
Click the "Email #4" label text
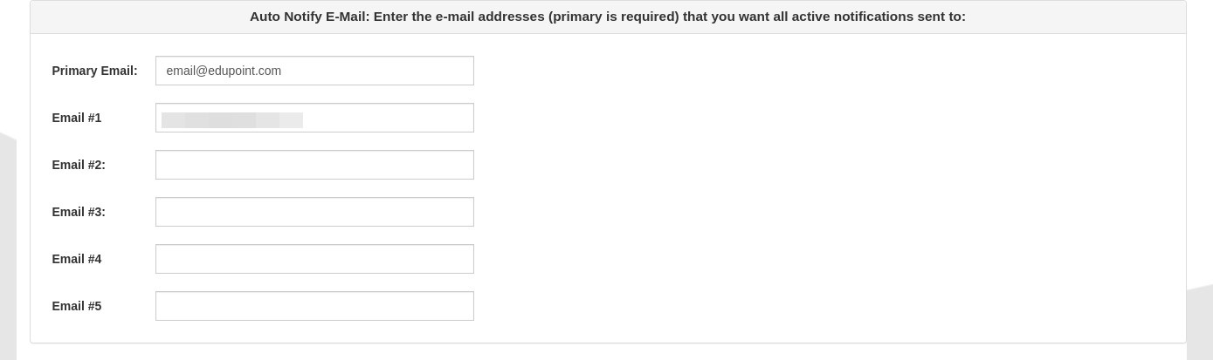coord(77,259)
